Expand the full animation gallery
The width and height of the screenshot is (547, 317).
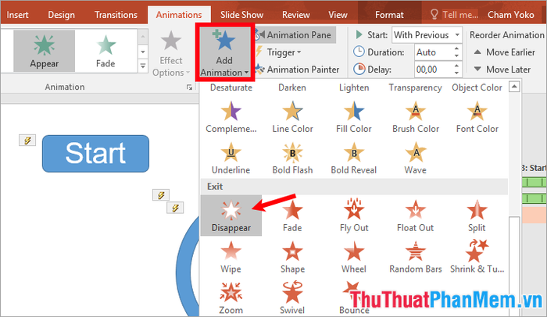pyautogui.click(x=143, y=66)
